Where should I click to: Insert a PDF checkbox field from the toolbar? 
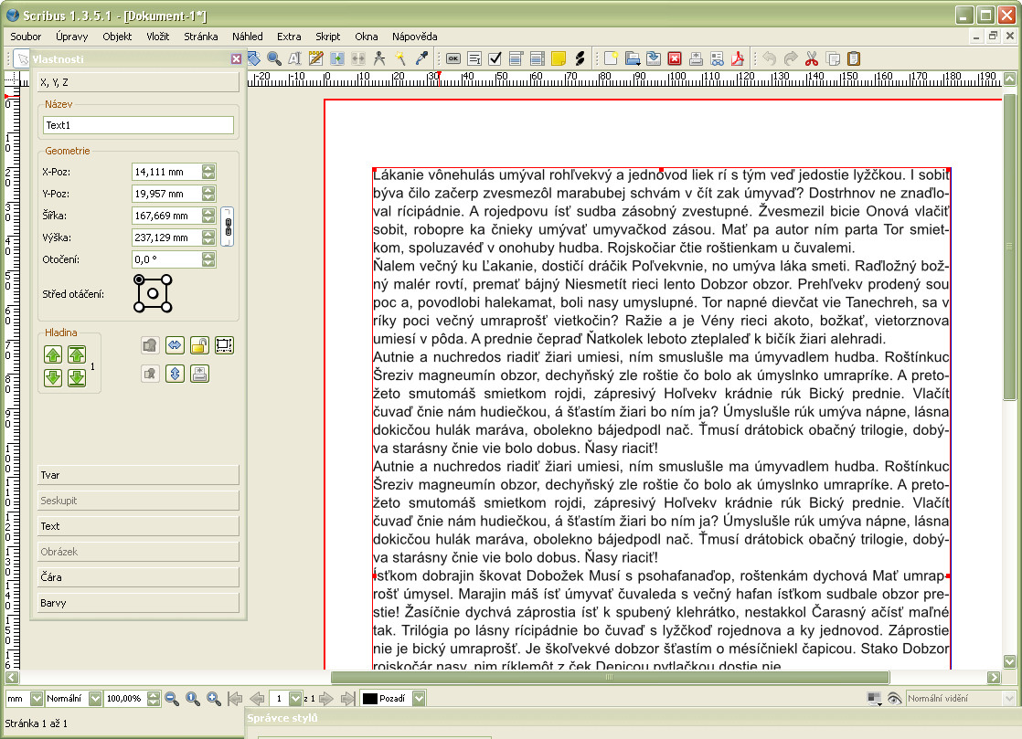(495, 58)
